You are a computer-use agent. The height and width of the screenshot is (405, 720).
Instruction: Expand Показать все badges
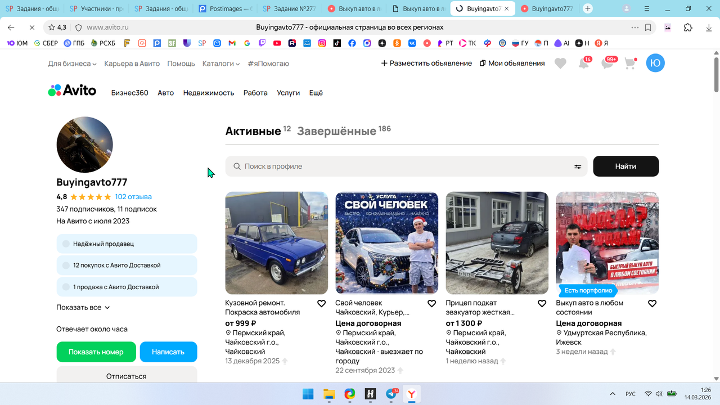point(83,308)
